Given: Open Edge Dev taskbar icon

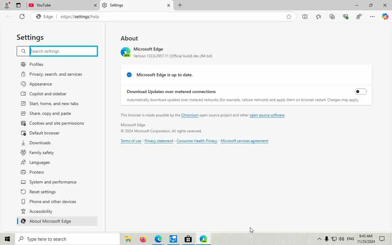Looking at the screenshot, I should click(x=203, y=239).
